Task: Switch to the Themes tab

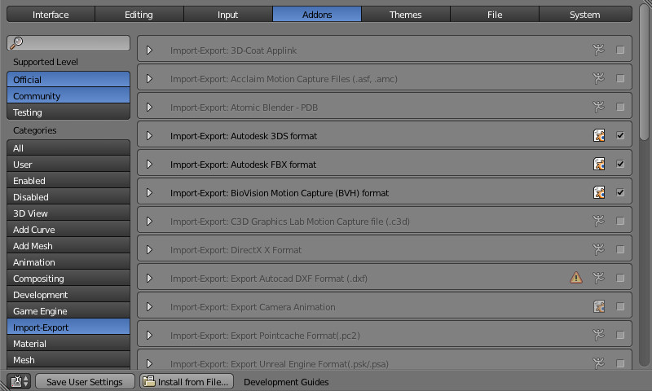Action: point(405,15)
